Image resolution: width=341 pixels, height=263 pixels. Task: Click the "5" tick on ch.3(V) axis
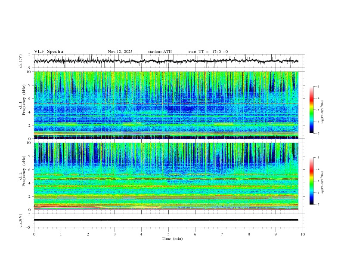tap(30, 214)
